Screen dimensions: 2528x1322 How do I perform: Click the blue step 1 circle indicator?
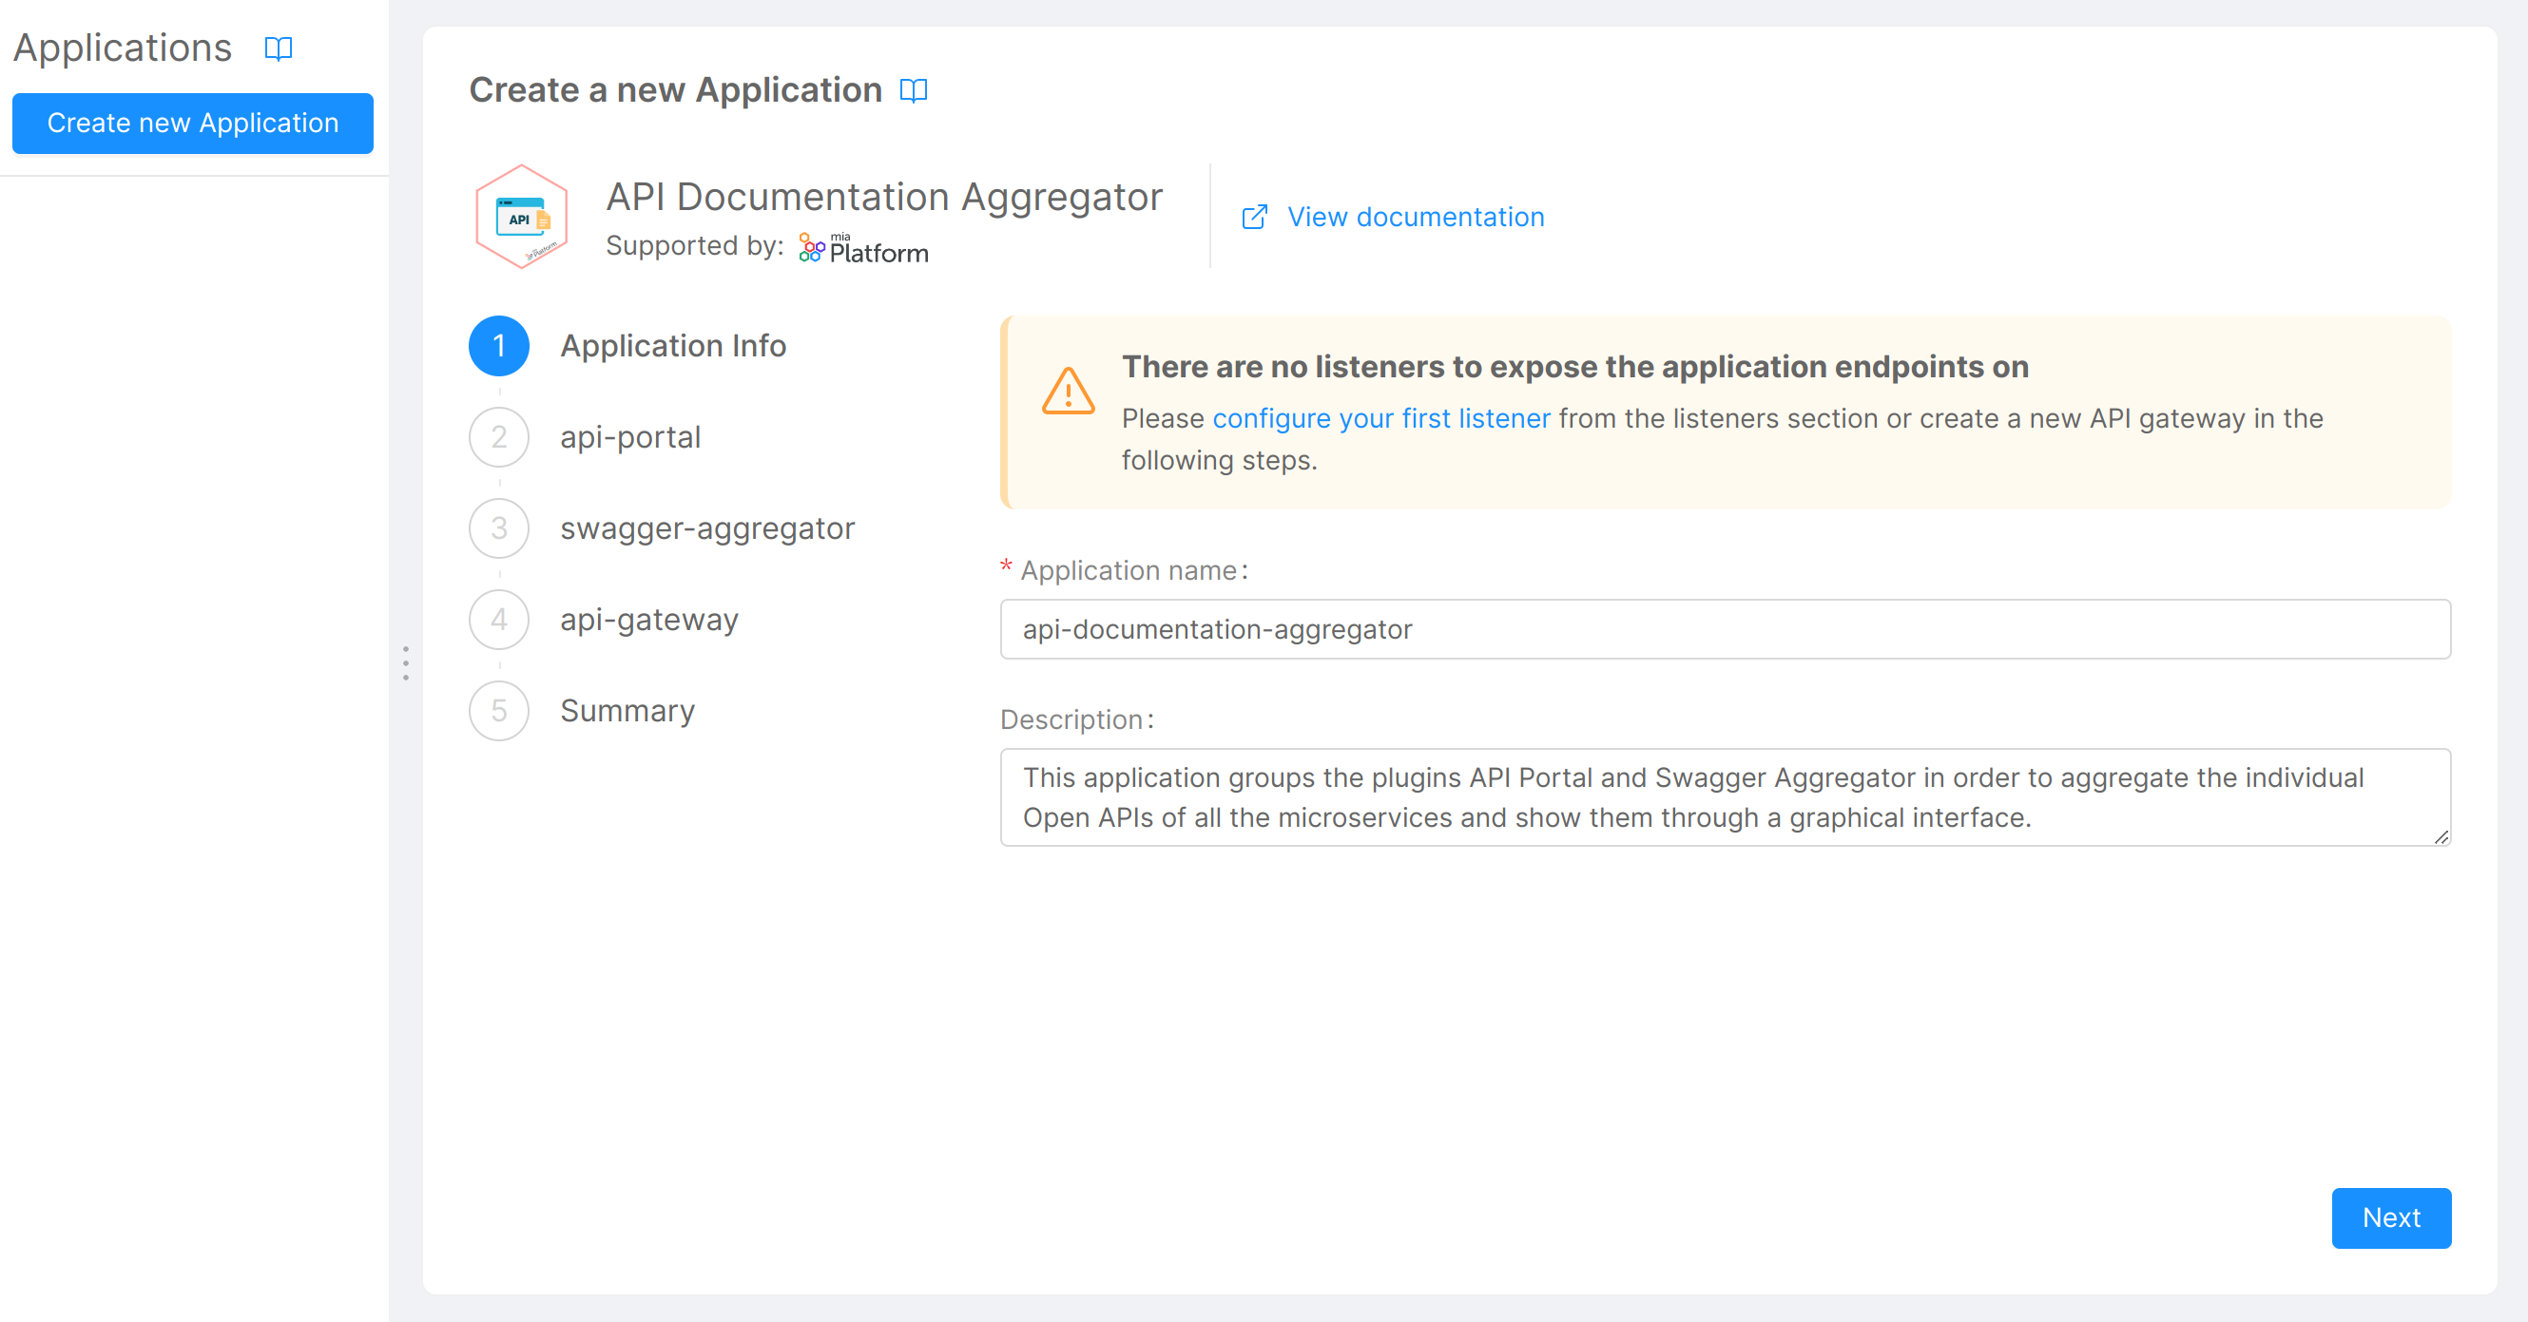pos(499,345)
